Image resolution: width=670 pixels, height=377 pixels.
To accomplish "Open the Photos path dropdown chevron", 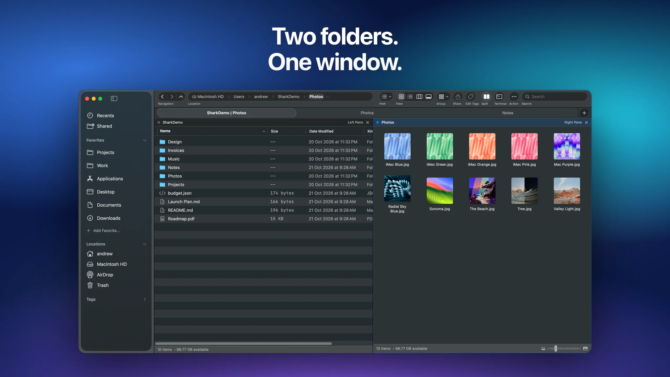I will [328, 97].
